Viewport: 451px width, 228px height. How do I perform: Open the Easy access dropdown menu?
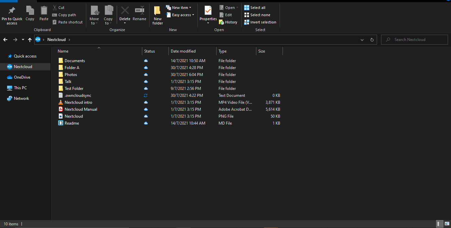pos(180,15)
